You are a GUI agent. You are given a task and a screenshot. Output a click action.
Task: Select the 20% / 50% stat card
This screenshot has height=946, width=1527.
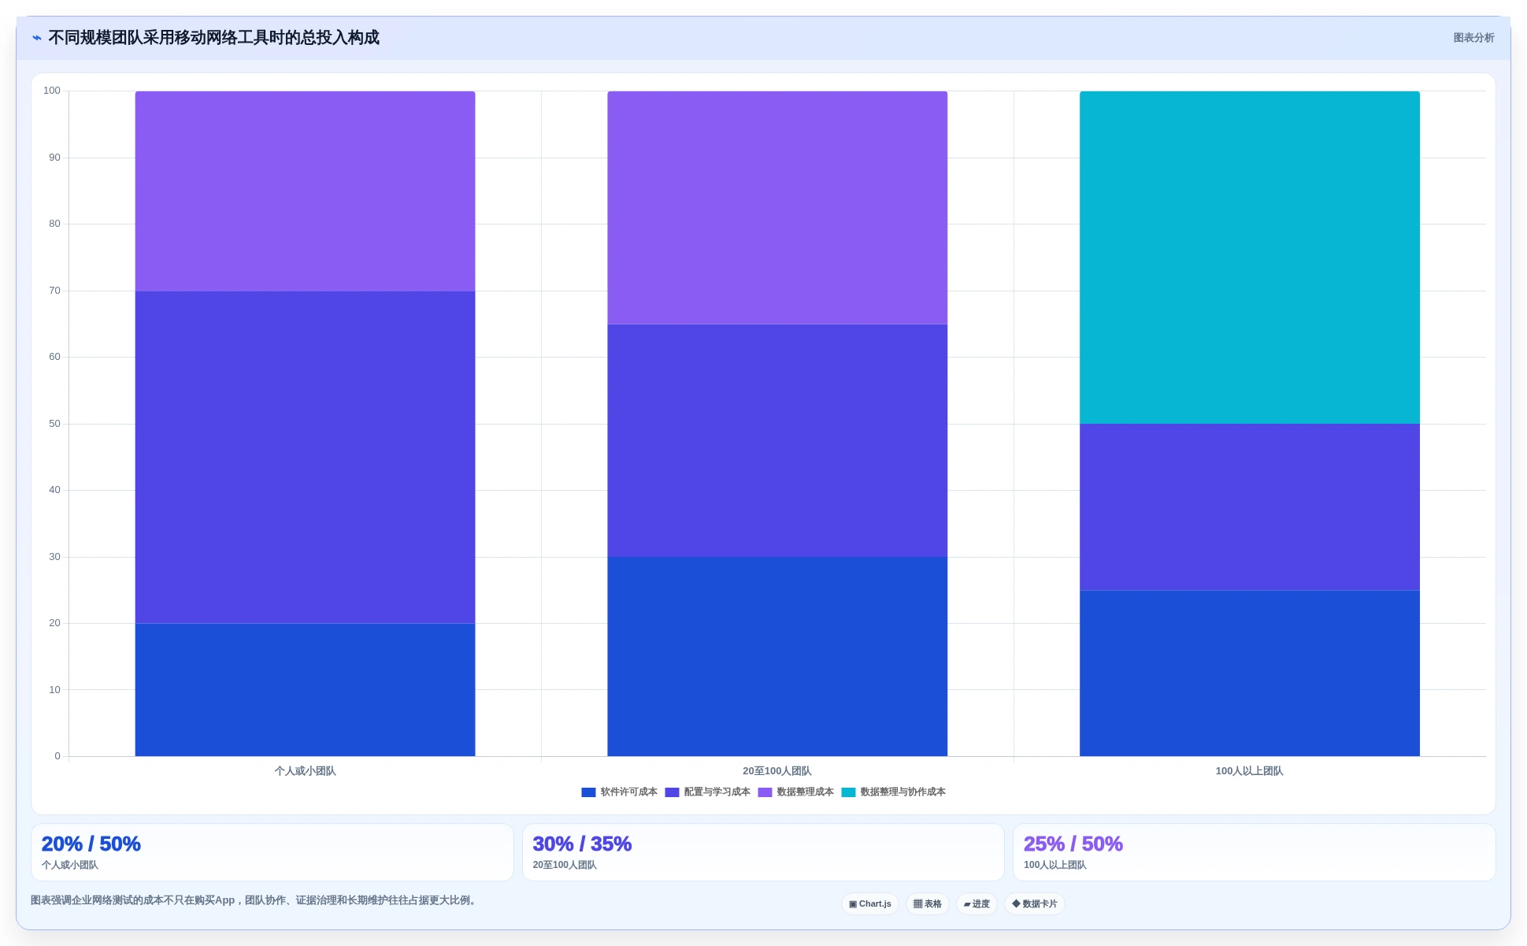[x=272, y=852]
